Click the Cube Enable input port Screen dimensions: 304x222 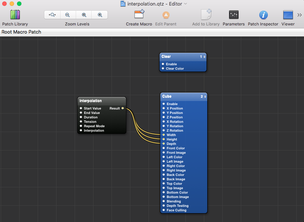[164, 104]
